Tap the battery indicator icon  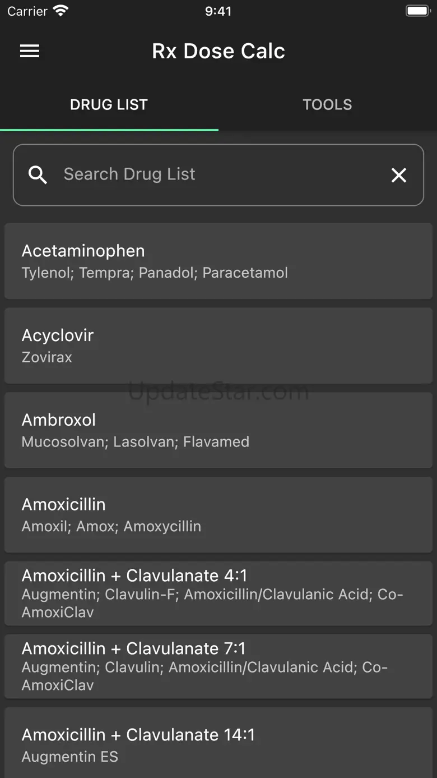[x=417, y=11]
